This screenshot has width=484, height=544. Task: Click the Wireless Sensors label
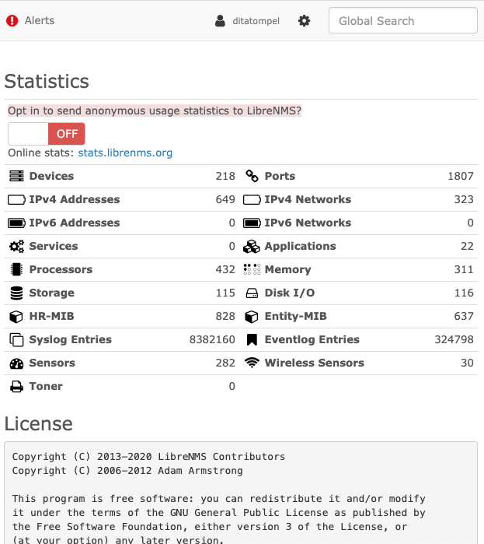(315, 363)
